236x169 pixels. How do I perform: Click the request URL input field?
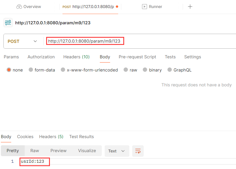coord(140,41)
